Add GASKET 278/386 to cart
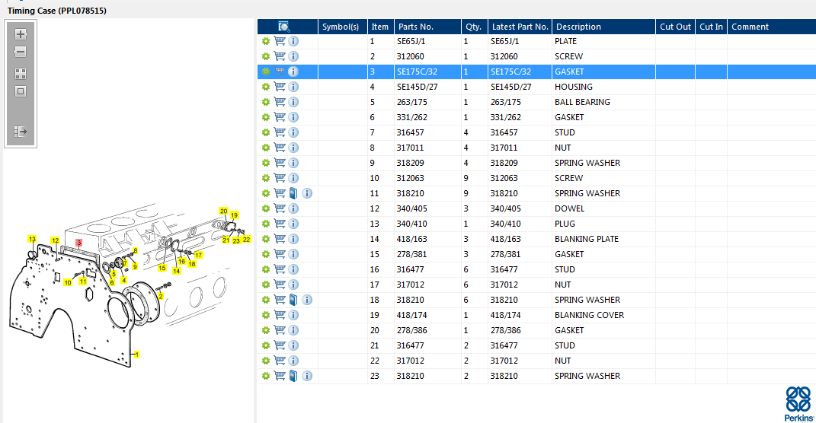The image size is (816, 423). [280, 330]
